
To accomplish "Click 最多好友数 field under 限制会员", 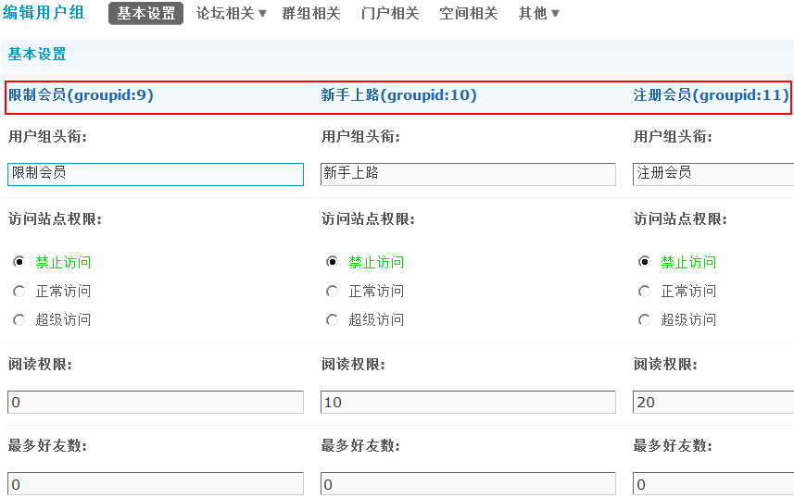I will pos(156,484).
